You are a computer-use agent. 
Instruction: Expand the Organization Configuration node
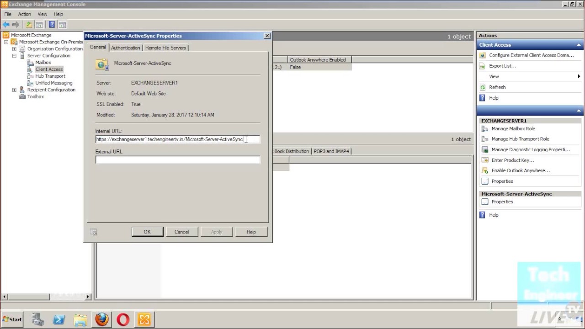pos(14,49)
